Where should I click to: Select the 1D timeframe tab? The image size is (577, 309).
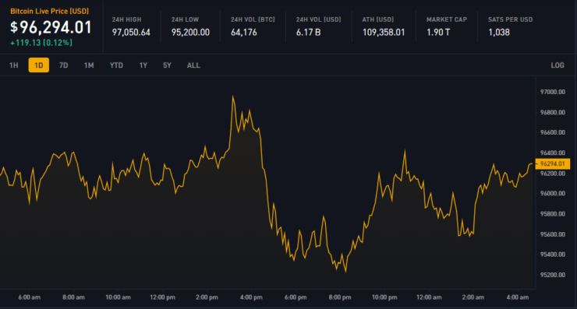(39, 65)
